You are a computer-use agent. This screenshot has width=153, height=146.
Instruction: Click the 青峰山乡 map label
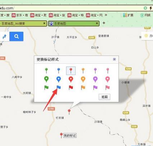(x=125, y=120)
